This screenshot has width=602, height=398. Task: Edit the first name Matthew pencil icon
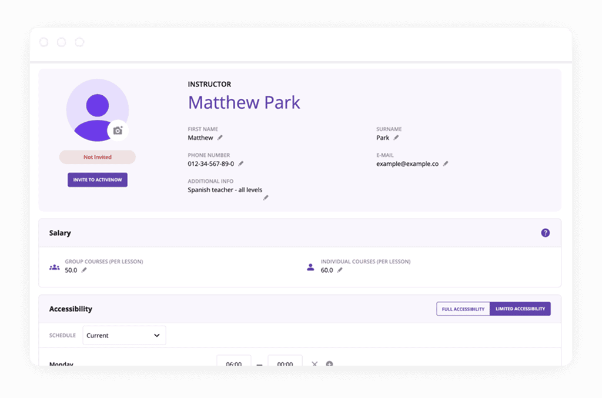(x=220, y=138)
